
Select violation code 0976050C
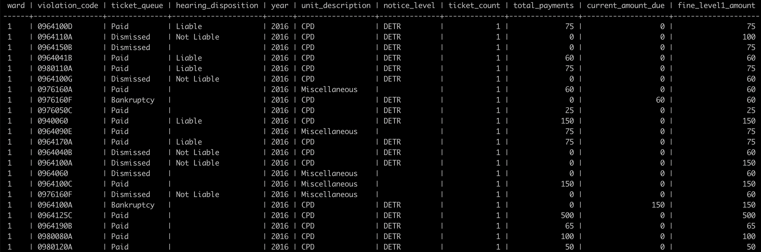(55, 111)
